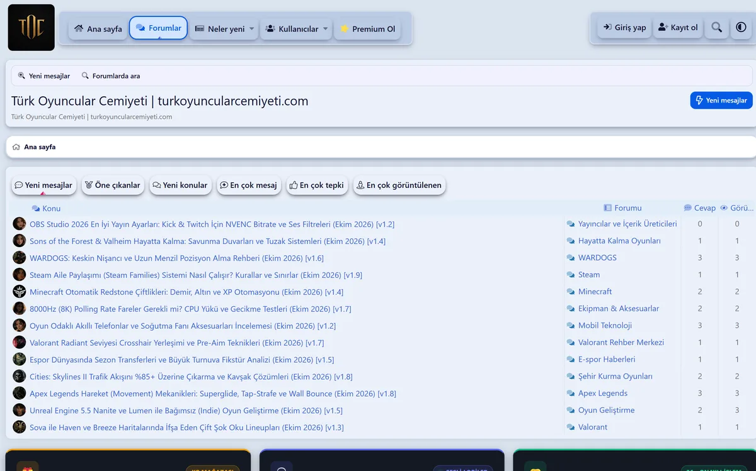756x471 pixels.
Task: Open the Valorant Rehber Merkezi forum link
Action: coord(621,343)
